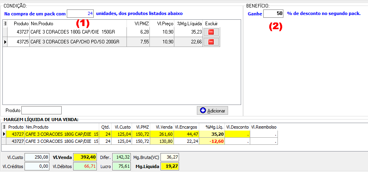Click the Mg.Bruta(VC) field 36,27
368x172 pixels.
point(170,157)
